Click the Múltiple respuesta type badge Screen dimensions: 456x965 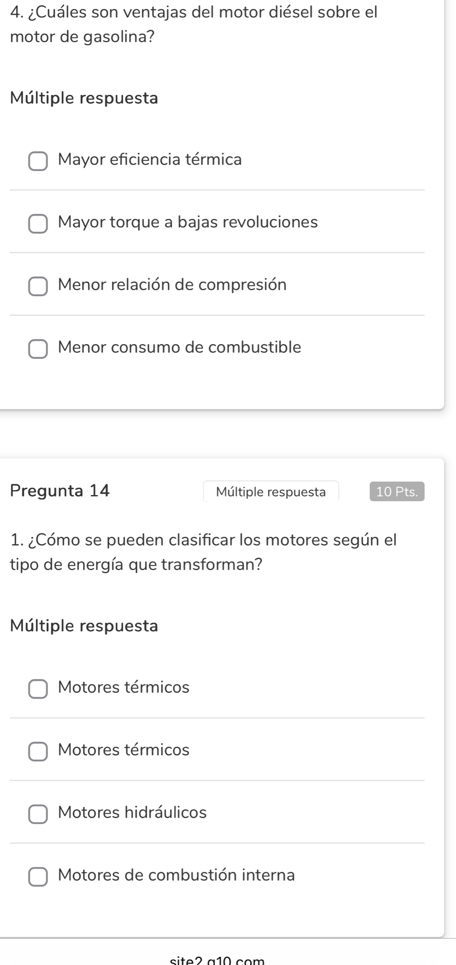(x=271, y=492)
